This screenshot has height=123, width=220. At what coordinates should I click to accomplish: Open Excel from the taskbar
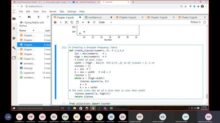pos(111,108)
